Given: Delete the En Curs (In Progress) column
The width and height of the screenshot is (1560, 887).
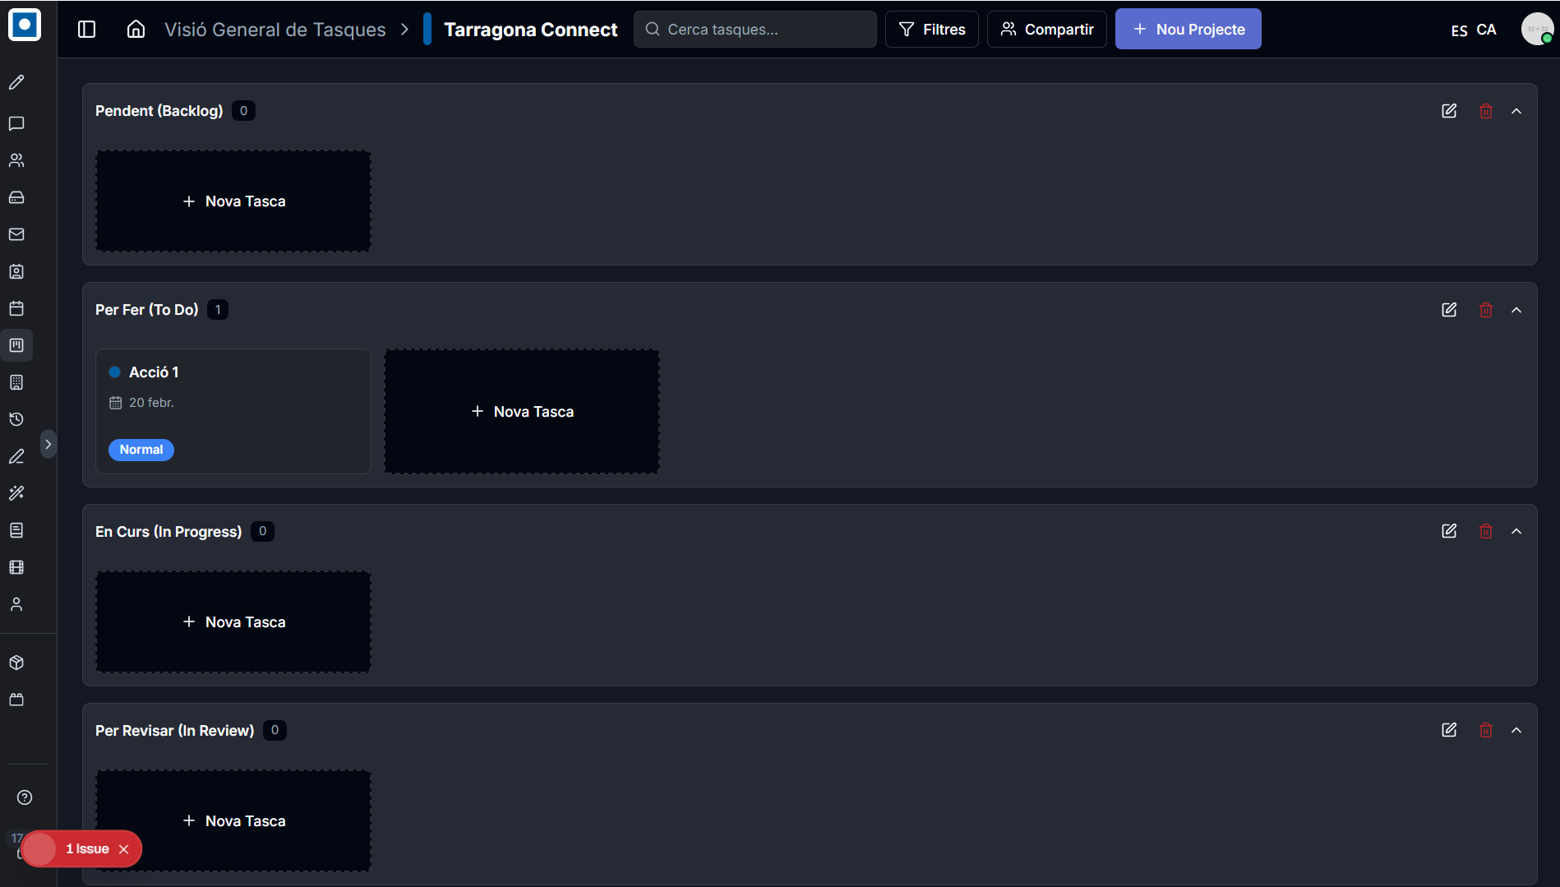Looking at the screenshot, I should click(x=1486, y=531).
